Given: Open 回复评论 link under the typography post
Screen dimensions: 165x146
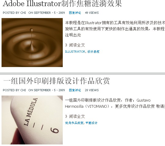Looking at the screenshot, I should coord(75,90).
